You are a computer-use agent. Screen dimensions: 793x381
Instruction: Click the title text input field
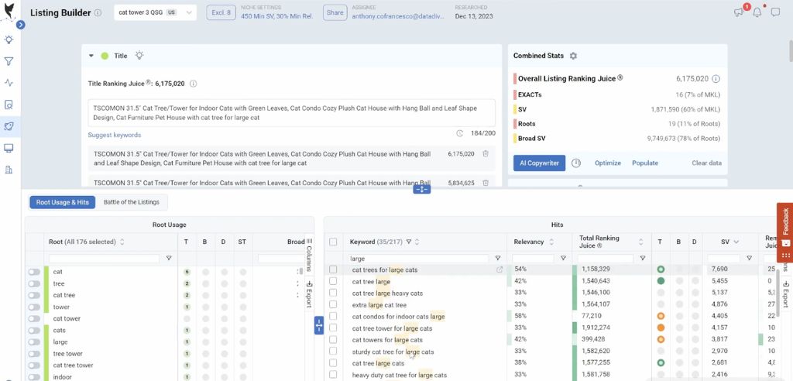click(x=291, y=113)
